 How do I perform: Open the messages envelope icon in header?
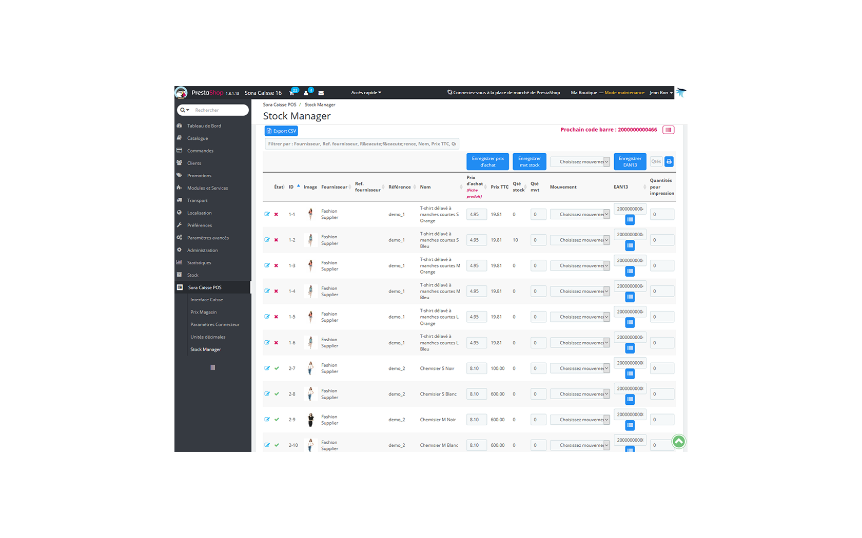321,93
